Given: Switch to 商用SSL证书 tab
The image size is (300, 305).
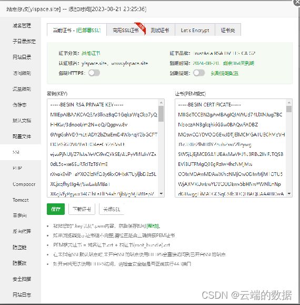Looking at the screenshot, I should [x=125, y=30].
